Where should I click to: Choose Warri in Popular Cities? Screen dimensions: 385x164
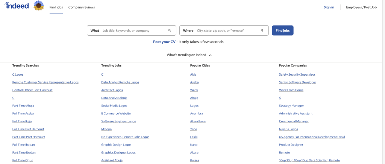(x=194, y=90)
